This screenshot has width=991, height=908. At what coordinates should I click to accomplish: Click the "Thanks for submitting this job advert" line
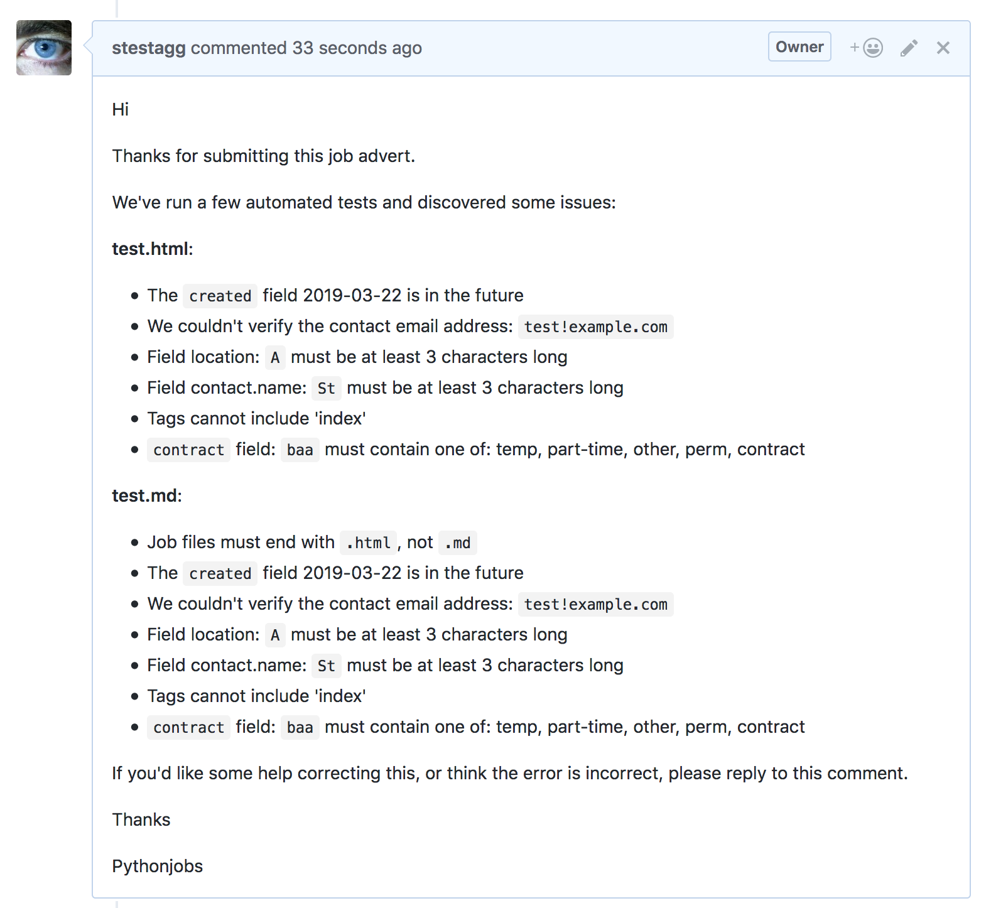coord(264,156)
